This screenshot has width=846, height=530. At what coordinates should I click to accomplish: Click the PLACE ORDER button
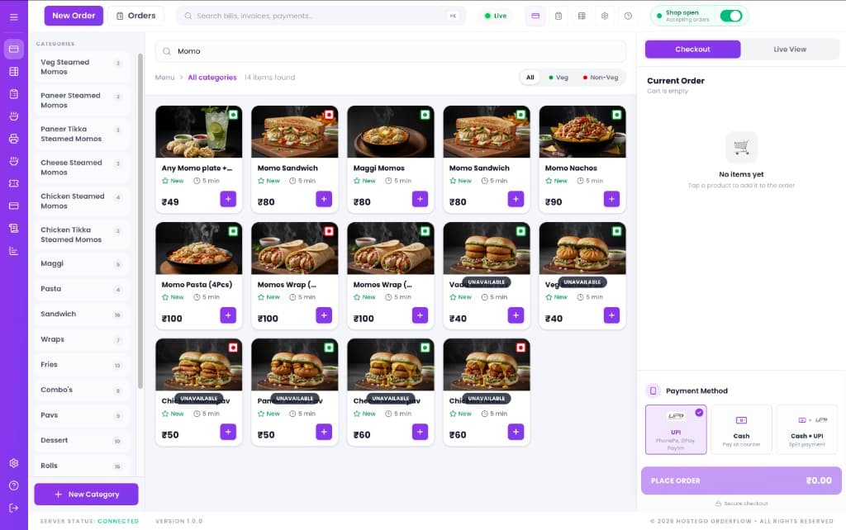pyautogui.click(x=741, y=480)
